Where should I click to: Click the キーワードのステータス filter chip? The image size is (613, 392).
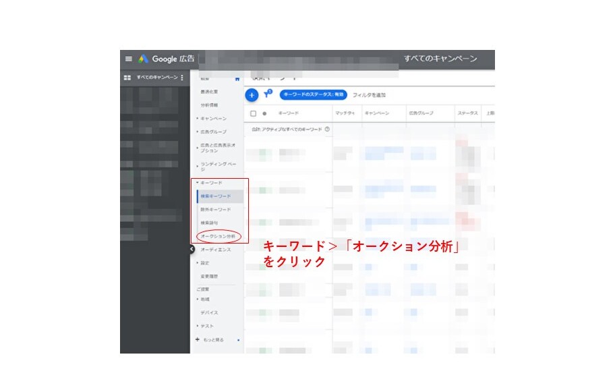(313, 94)
